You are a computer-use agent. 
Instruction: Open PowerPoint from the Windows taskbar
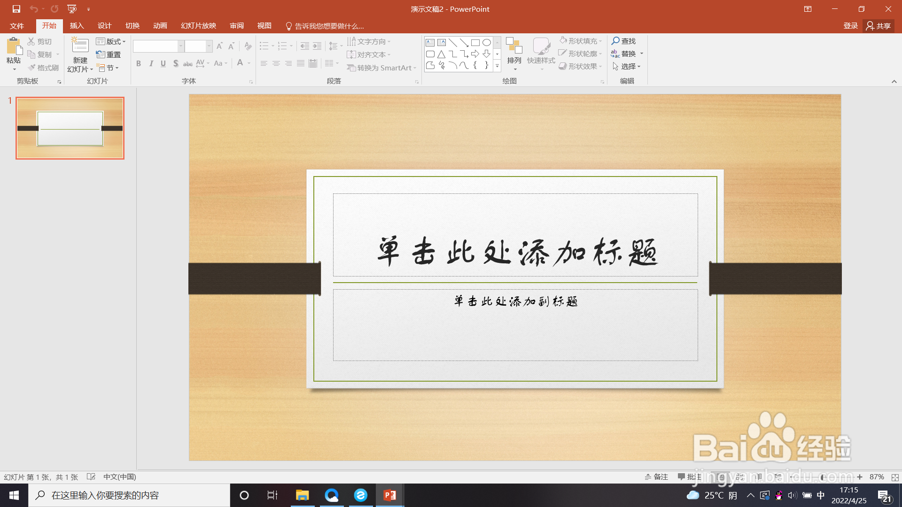[x=389, y=495]
